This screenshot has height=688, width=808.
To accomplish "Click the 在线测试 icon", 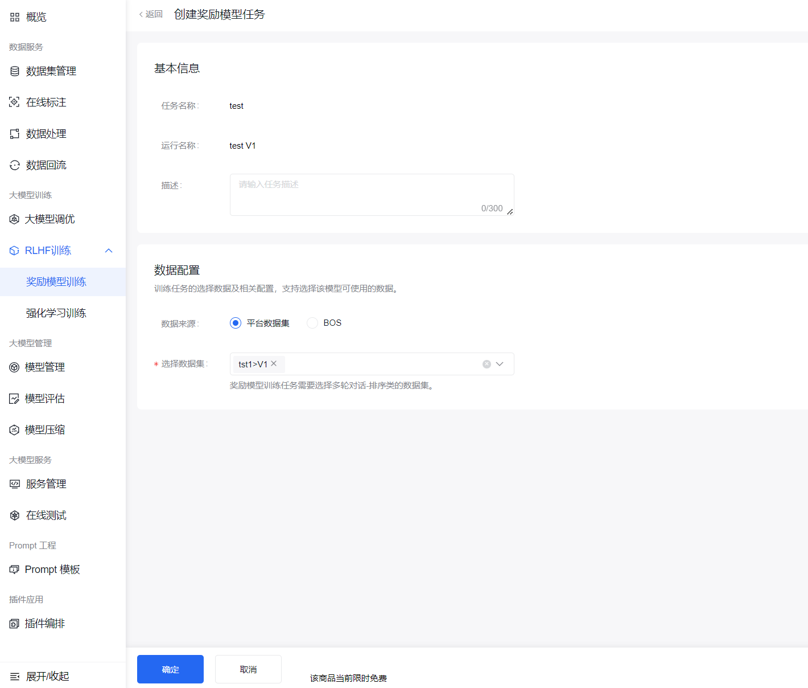I will click(x=15, y=515).
